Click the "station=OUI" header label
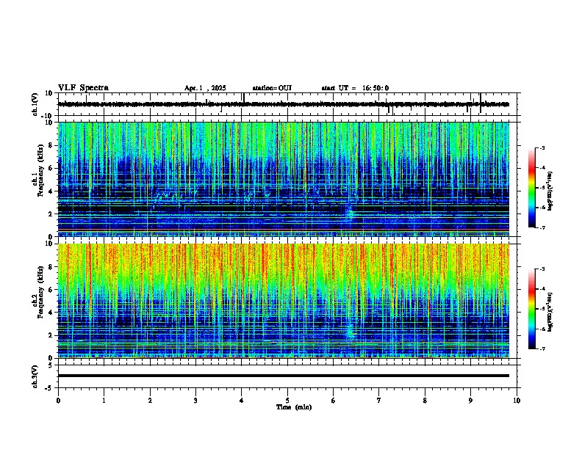Viewport: 582px width, 449px height. pos(272,88)
